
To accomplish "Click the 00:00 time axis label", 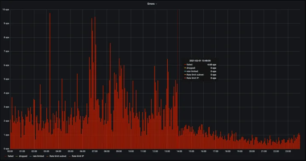I will [x=10, y=151].
